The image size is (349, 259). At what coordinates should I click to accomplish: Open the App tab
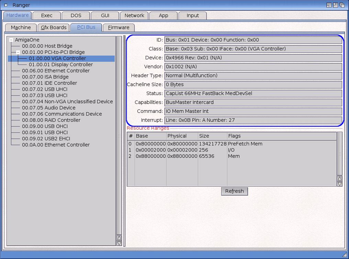point(164,15)
